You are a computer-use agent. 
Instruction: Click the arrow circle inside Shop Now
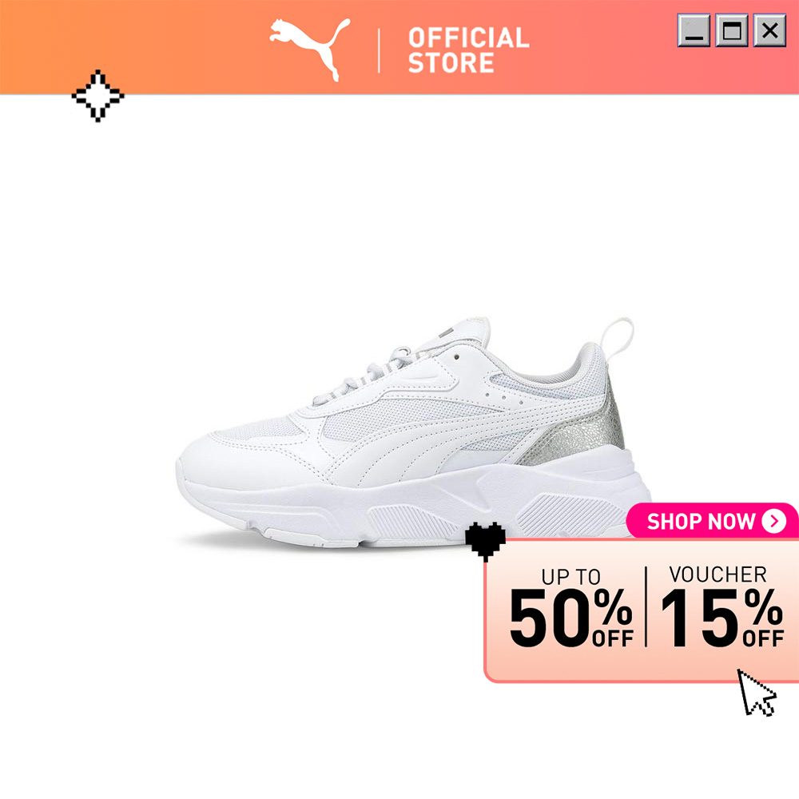click(x=773, y=521)
